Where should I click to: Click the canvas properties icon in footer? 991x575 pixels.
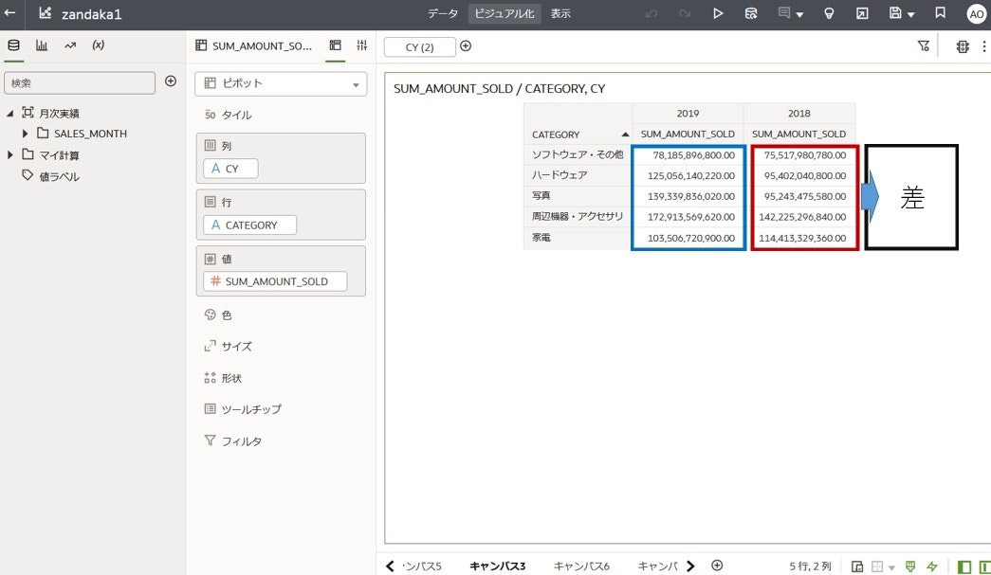[857, 566]
